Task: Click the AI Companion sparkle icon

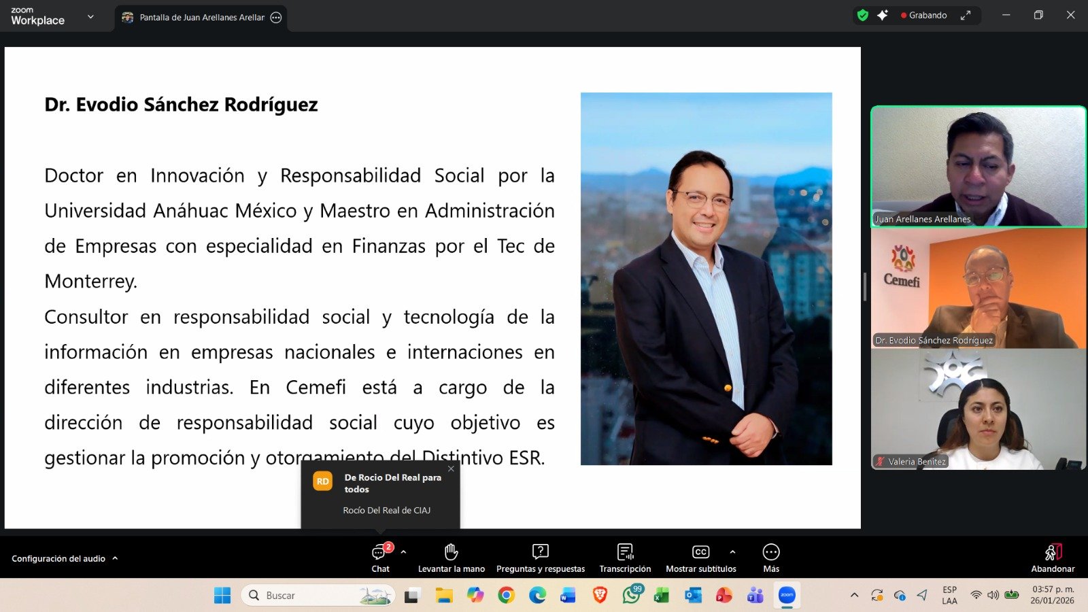Action: click(883, 16)
